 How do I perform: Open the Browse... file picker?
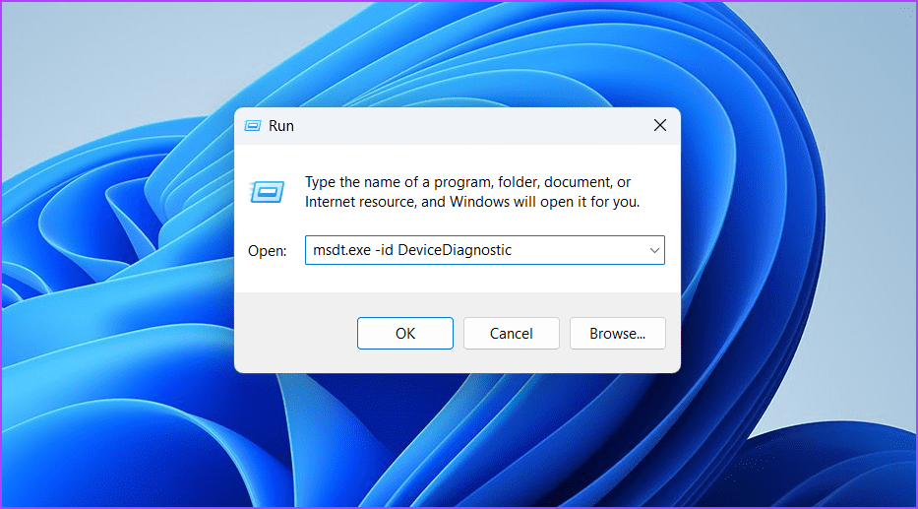coord(617,334)
